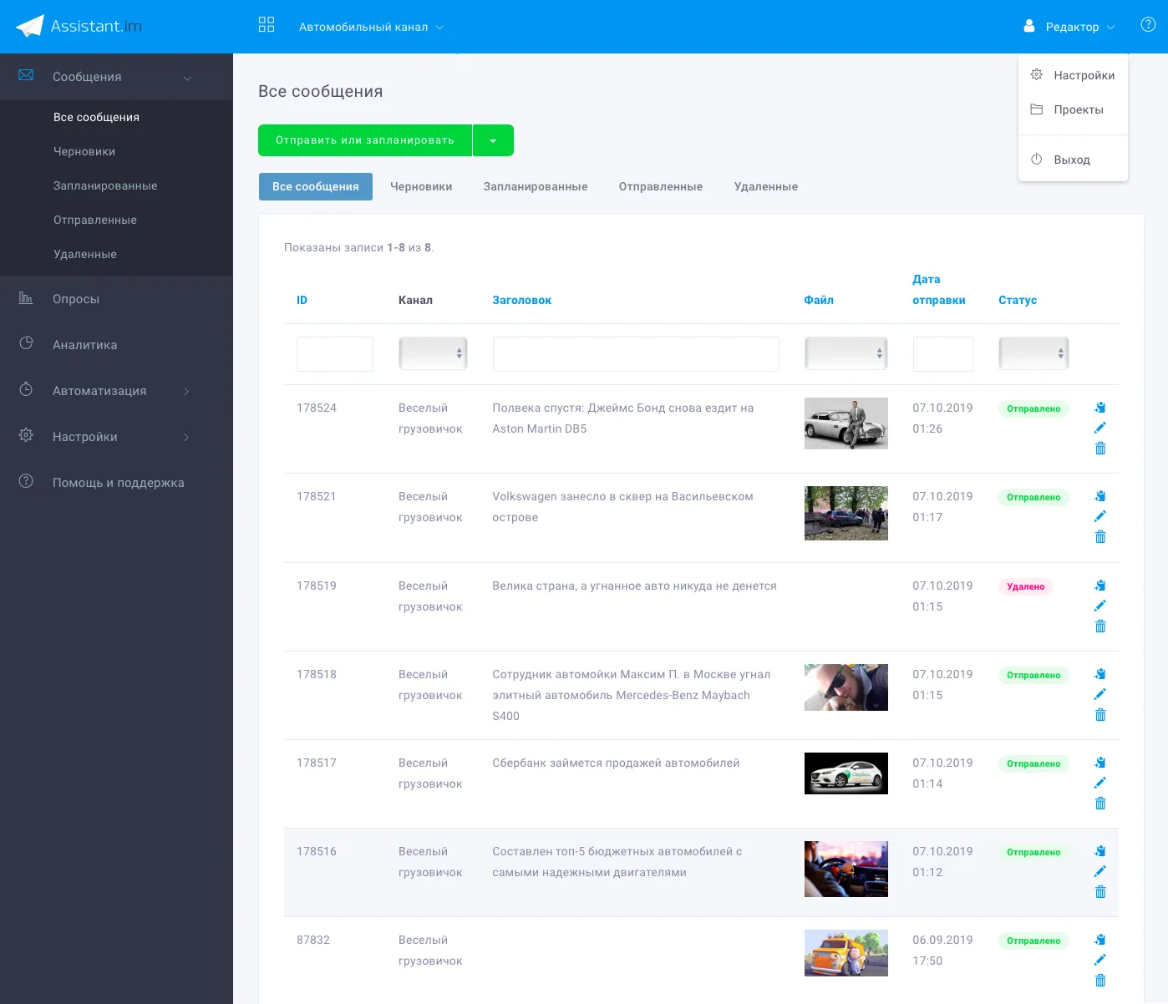Screen dimensions: 1168x1004
Task: Go to Опросы in the sidebar
Action: coord(76,299)
